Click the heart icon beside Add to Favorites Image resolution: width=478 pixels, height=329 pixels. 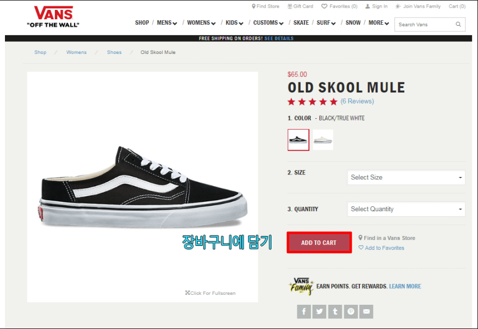[x=361, y=248]
